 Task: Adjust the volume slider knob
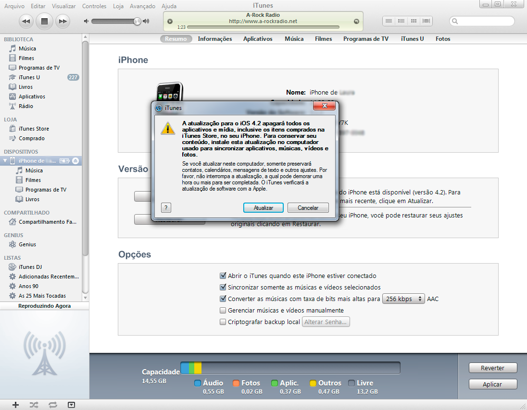tap(138, 21)
